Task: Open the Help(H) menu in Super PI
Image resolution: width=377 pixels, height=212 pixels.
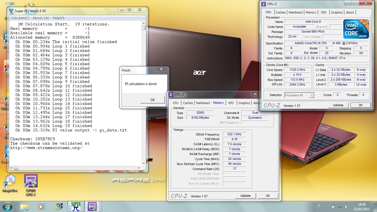Action: tap(58, 18)
